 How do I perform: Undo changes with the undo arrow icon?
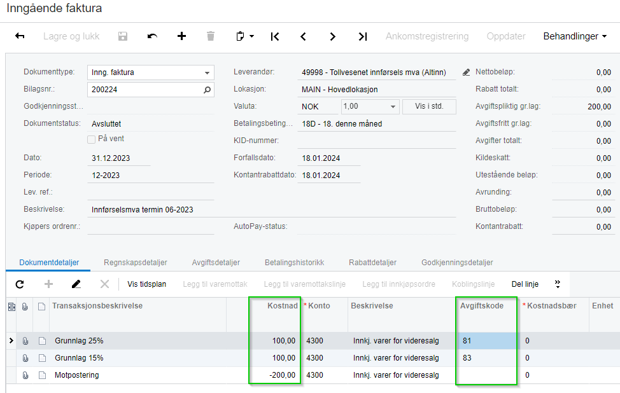pos(152,36)
